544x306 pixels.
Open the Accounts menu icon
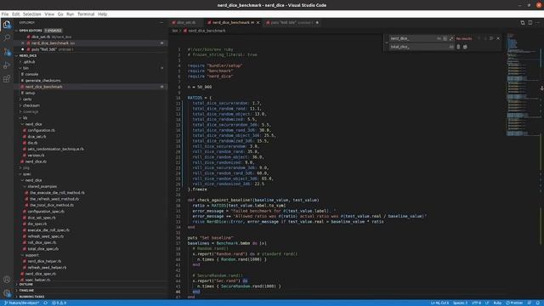click(x=7, y=280)
